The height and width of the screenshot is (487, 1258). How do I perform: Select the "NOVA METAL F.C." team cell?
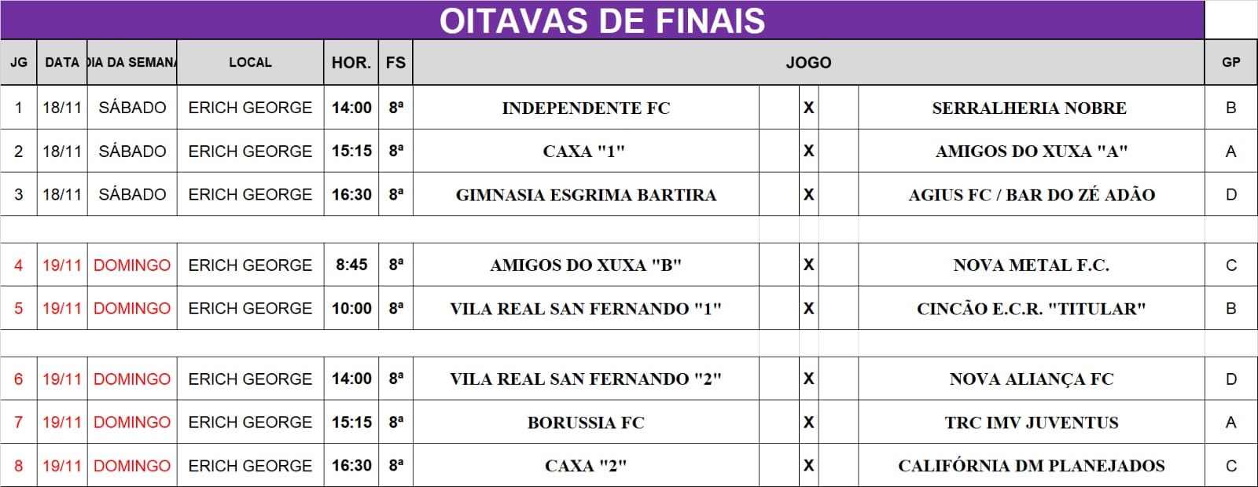(x=1031, y=265)
